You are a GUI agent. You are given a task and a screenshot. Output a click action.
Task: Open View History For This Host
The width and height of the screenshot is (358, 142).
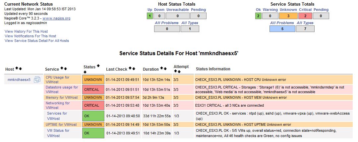click(26, 31)
